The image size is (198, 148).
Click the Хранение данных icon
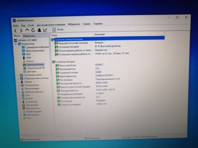coord(23,92)
